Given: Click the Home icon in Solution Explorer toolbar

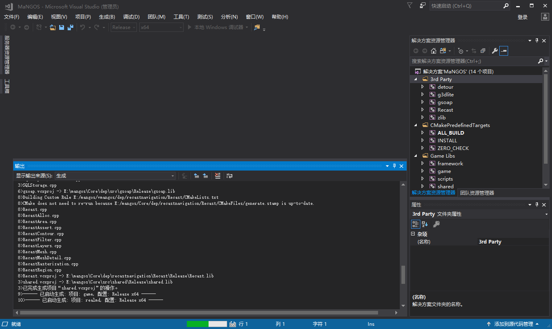Looking at the screenshot, I should [x=434, y=51].
